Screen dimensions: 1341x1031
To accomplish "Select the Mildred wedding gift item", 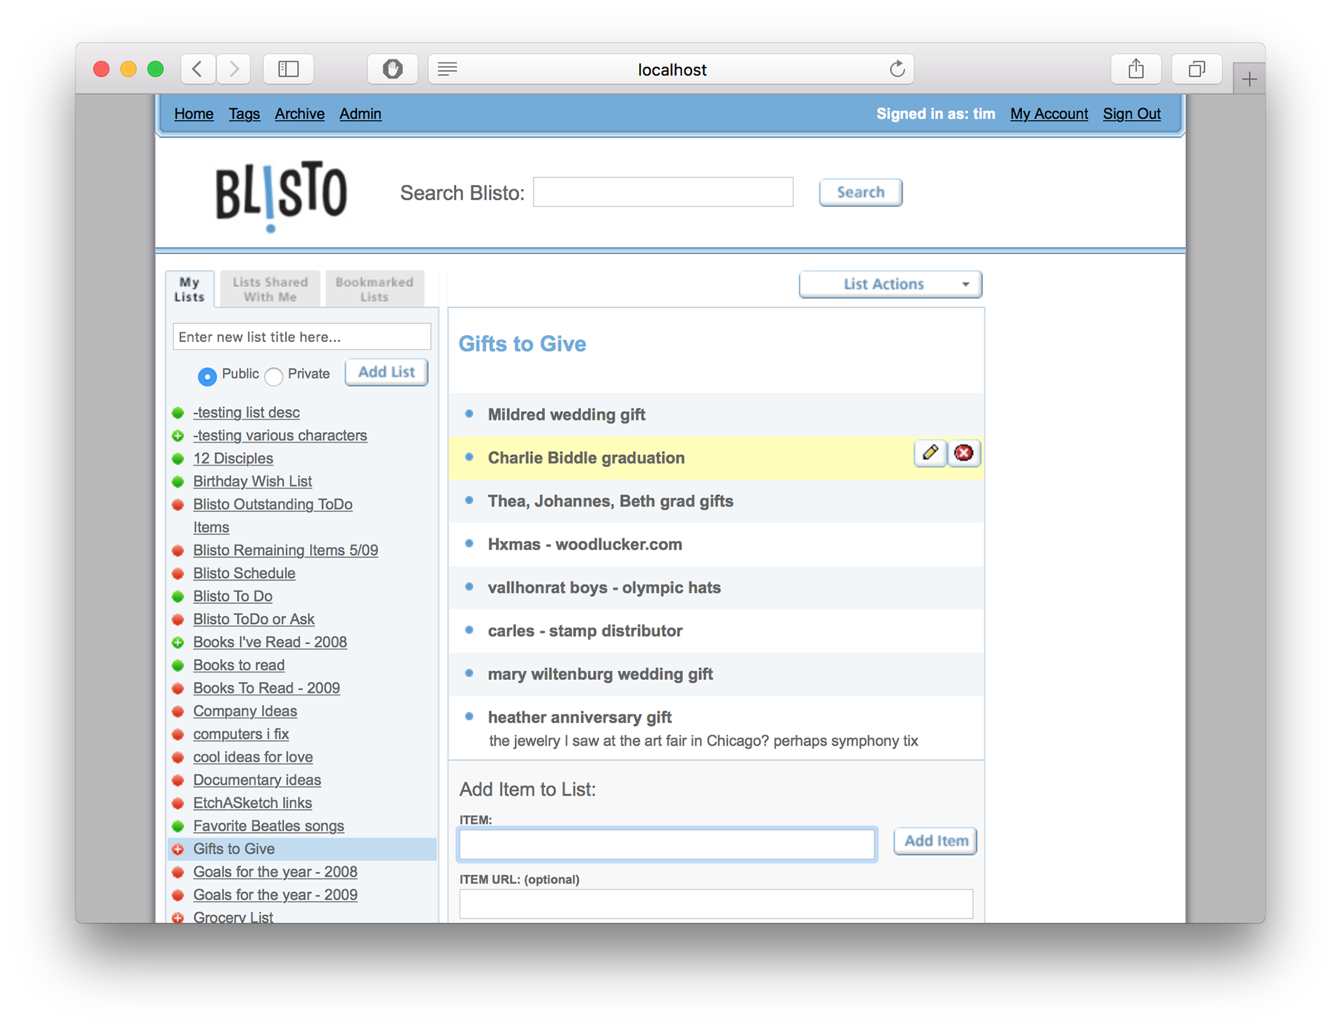I will [x=716, y=415].
